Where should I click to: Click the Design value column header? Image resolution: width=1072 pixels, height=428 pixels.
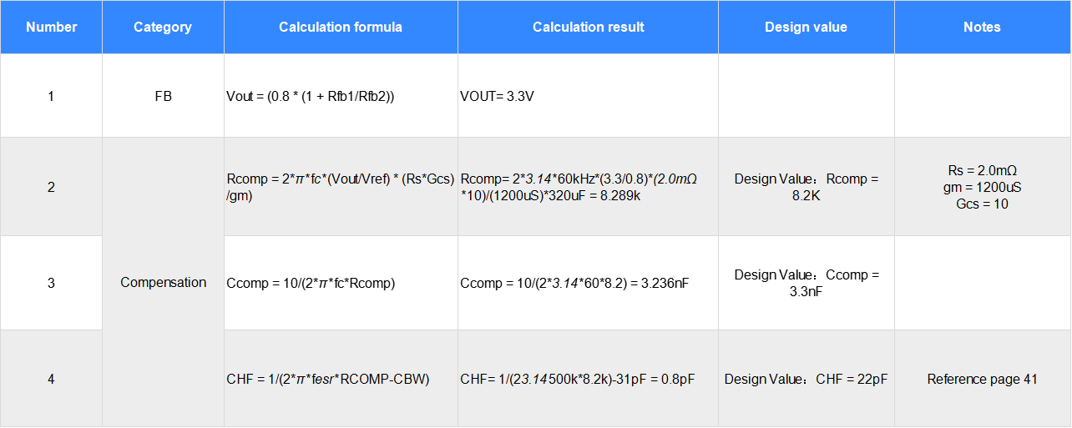click(806, 28)
